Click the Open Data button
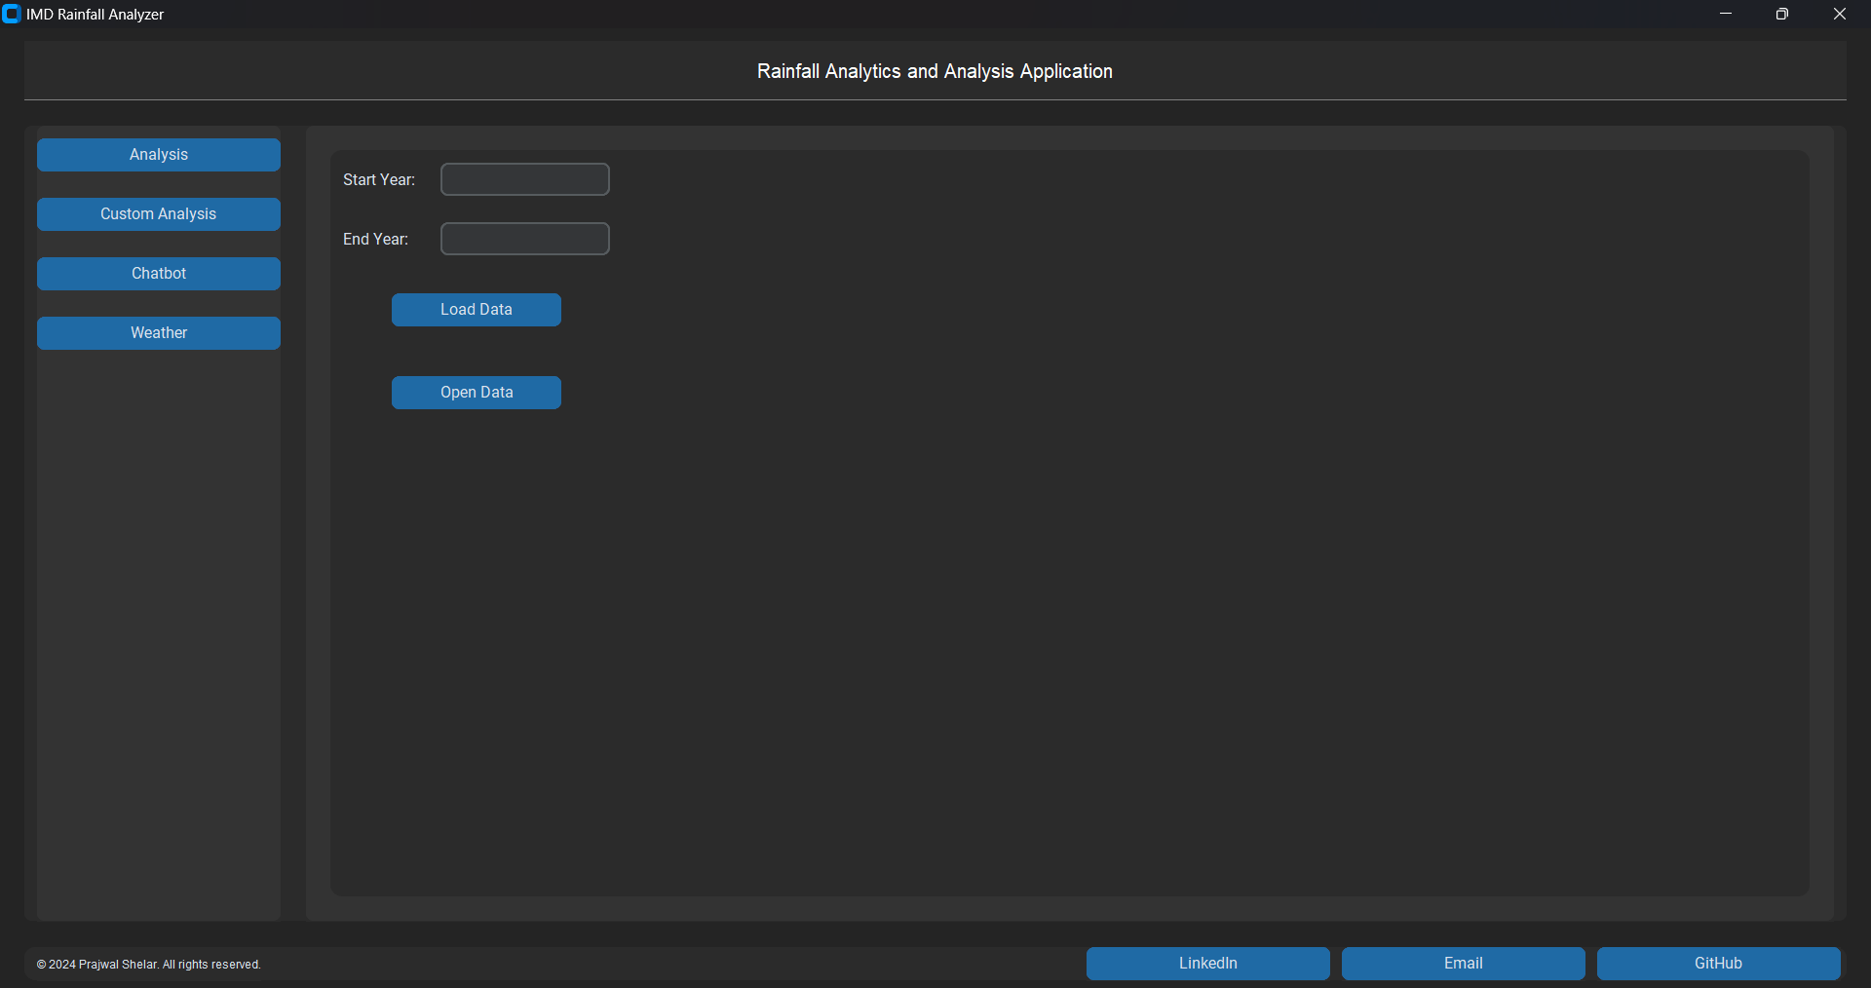 pos(477,393)
